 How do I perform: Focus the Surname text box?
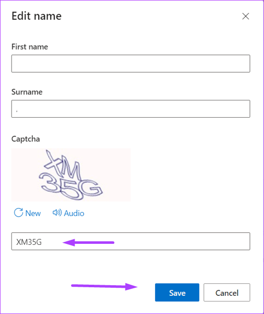tap(130, 109)
